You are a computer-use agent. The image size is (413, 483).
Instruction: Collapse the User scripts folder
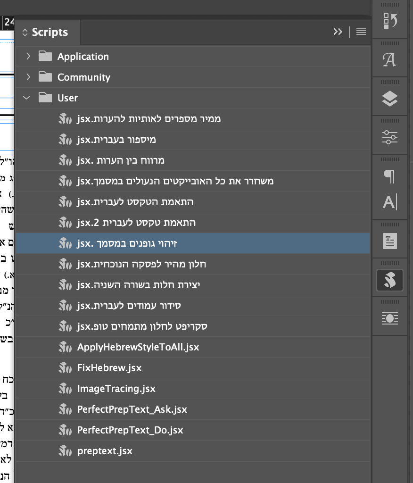click(26, 98)
